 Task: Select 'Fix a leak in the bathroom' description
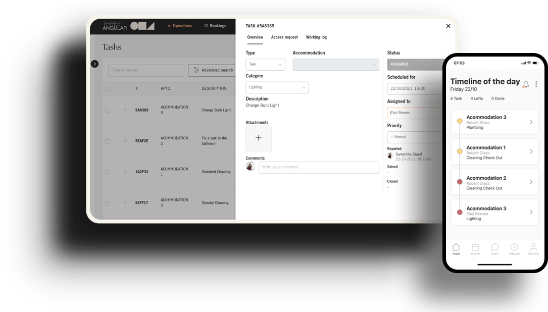tap(214, 141)
